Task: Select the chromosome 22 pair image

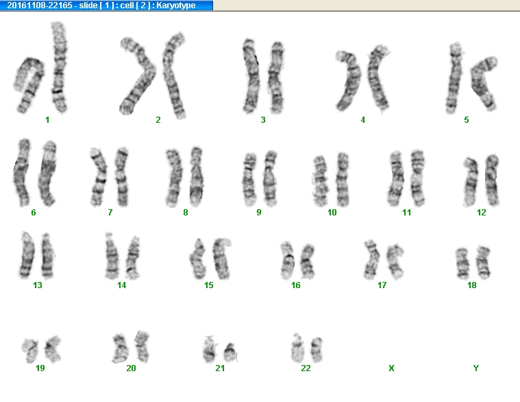Action: click(x=307, y=348)
